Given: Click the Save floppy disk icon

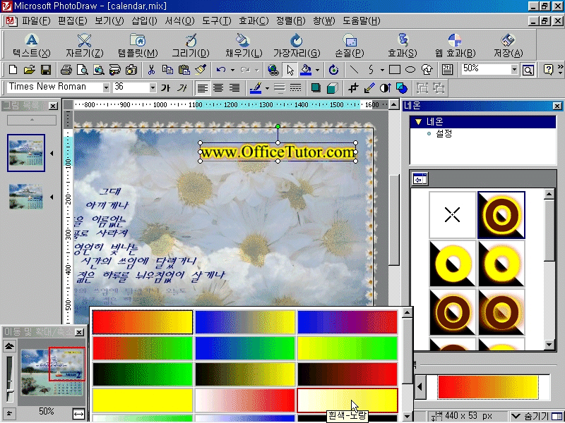Looking at the screenshot, I should pyautogui.click(x=46, y=69).
